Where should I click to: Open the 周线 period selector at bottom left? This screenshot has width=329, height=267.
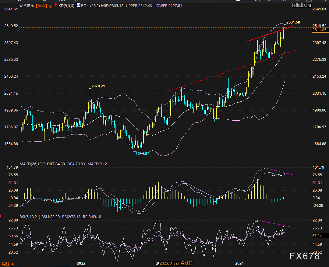point(8,264)
